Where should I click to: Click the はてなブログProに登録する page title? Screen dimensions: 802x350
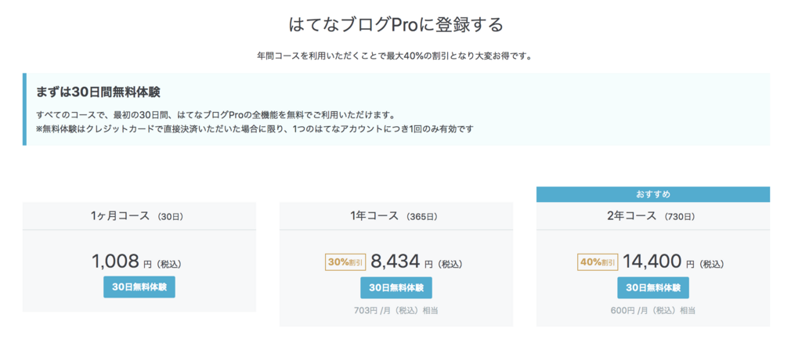pyautogui.click(x=396, y=24)
